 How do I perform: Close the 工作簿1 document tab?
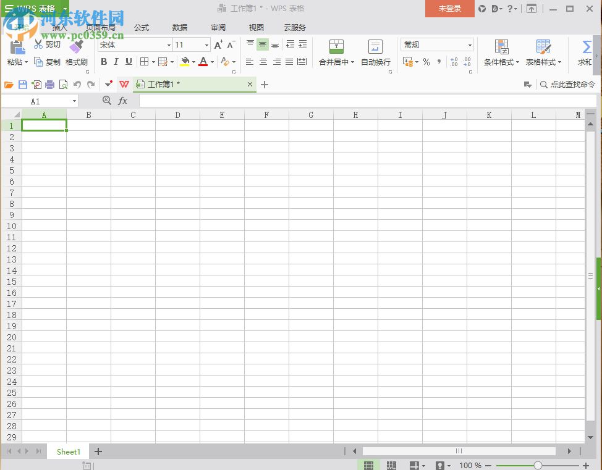[250, 85]
